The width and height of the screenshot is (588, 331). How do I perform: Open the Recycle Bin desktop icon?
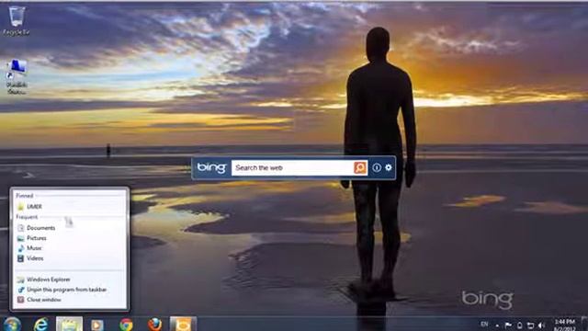(x=17, y=20)
